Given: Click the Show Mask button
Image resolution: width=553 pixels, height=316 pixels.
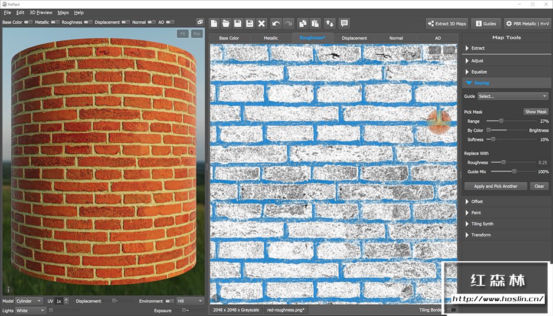Looking at the screenshot, I should pyautogui.click(x=536, y=111).
